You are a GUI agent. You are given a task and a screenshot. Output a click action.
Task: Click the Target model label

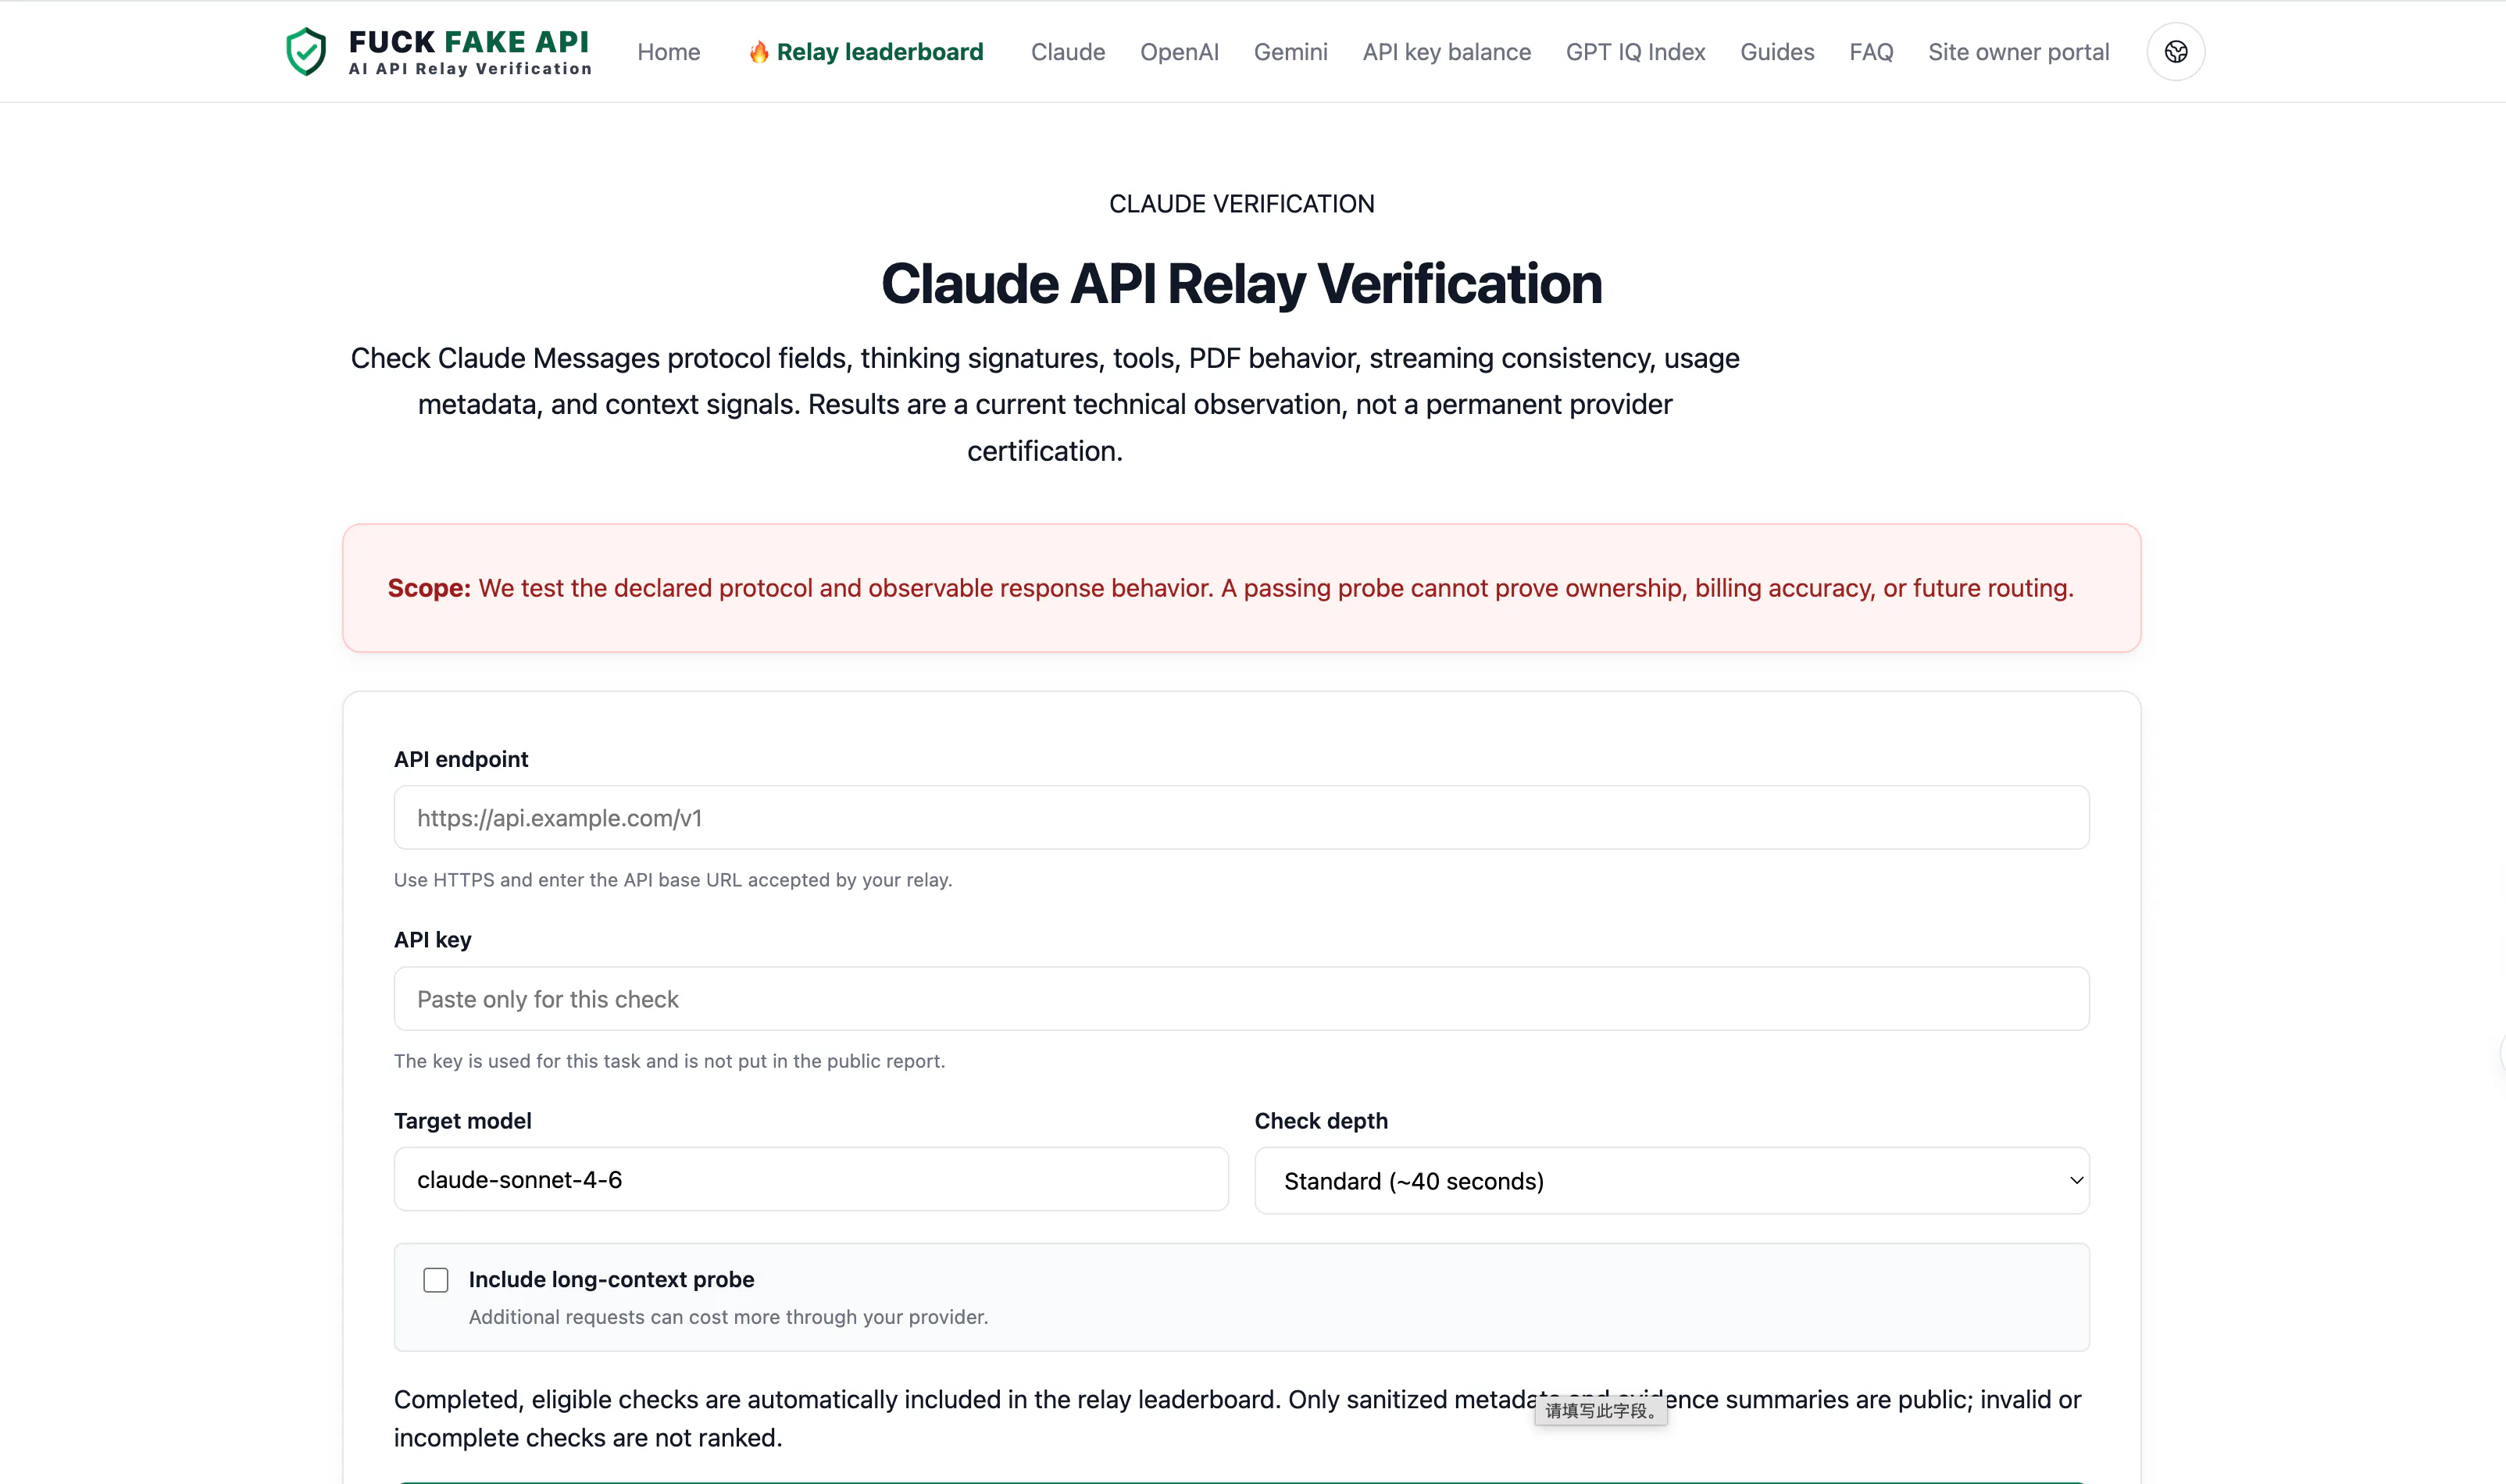[x=462, y=1121]
